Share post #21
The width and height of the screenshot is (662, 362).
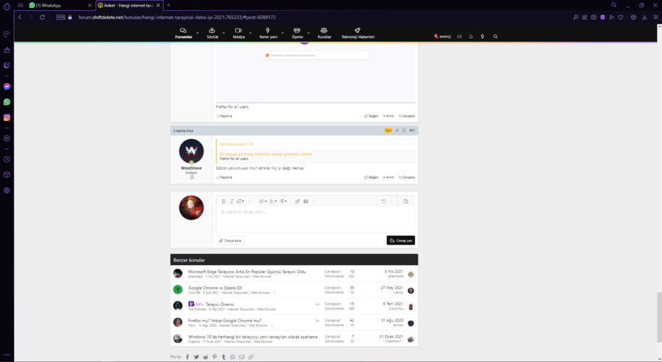pos(397,131)
